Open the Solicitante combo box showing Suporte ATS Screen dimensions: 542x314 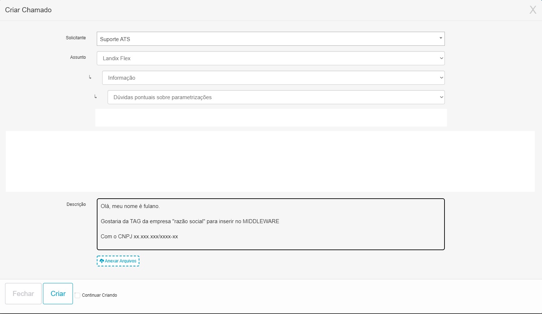tap(270, 39)
